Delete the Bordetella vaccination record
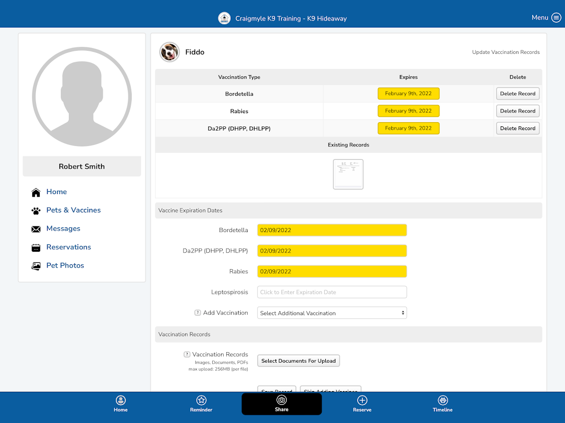This screenshot has width=565, height=423. (517, 94)
